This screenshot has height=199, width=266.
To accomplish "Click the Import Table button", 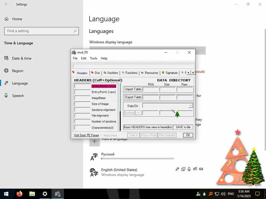I will (x=133, y=89).
